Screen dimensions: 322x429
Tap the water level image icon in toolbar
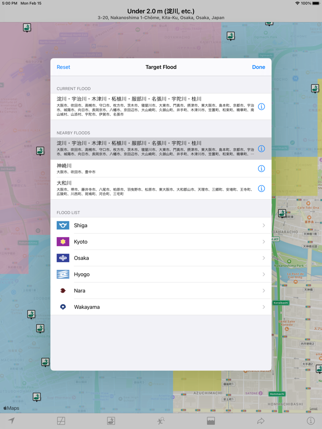pyautogui.click(x=211, y=421)
